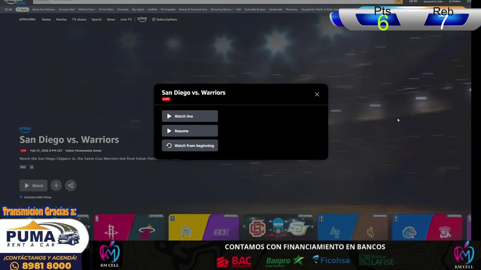Image resolution: width=481 pixels, height=270 pixels.
Task: Open the Rockets vs Heat upcoming thumbnail
Action: pos(129,227)
